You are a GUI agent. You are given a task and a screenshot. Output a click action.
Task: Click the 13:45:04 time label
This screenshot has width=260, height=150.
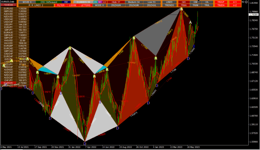[8, 5]
